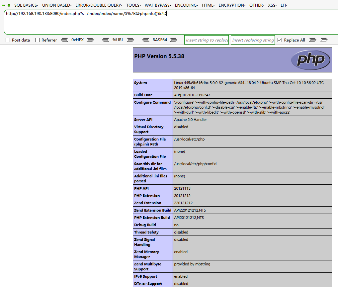This screenshot has height=287, width=338.
Task: Click the 'Zend Memory Manager' label
Action: tap(146, 254)
